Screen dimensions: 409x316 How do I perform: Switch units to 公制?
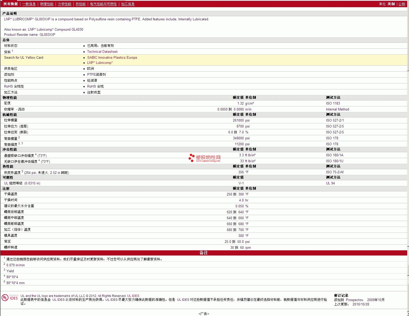(x=402, y=4)
